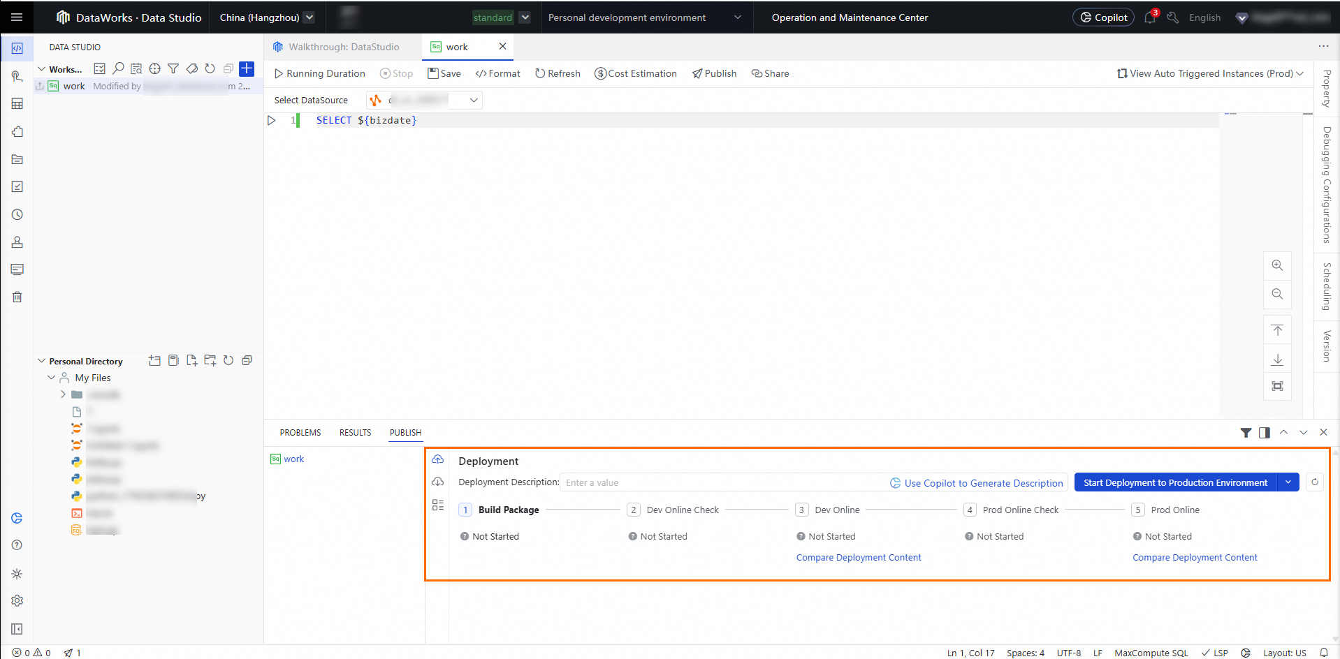Open the notifications bell
Screen dimensions: 1340x659
coord(1149,18)
